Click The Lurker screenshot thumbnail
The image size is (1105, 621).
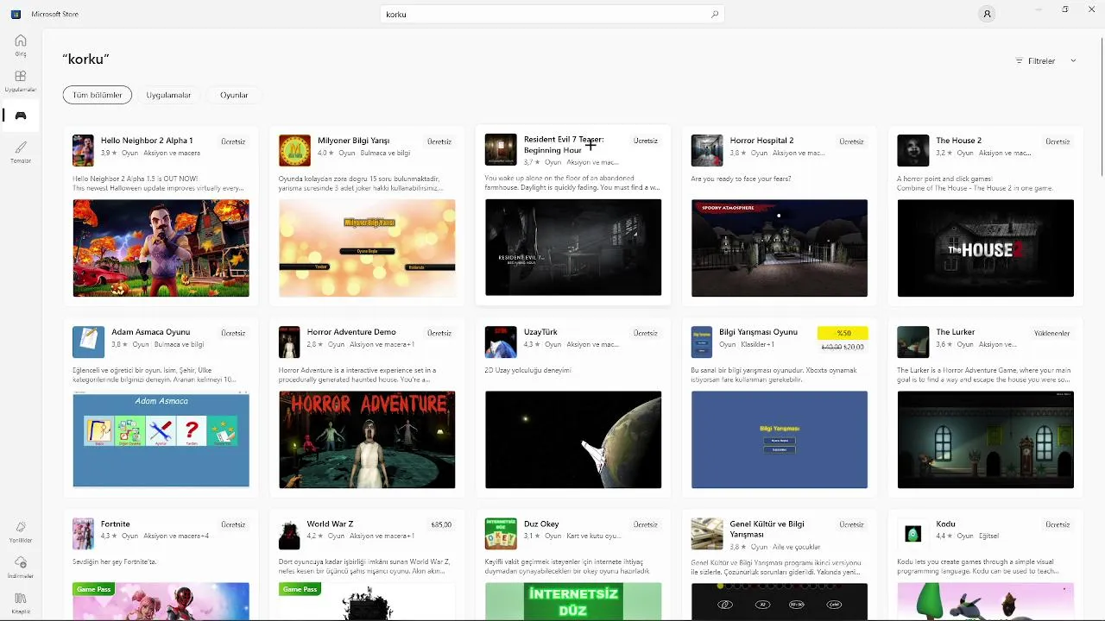coord(986,440)
